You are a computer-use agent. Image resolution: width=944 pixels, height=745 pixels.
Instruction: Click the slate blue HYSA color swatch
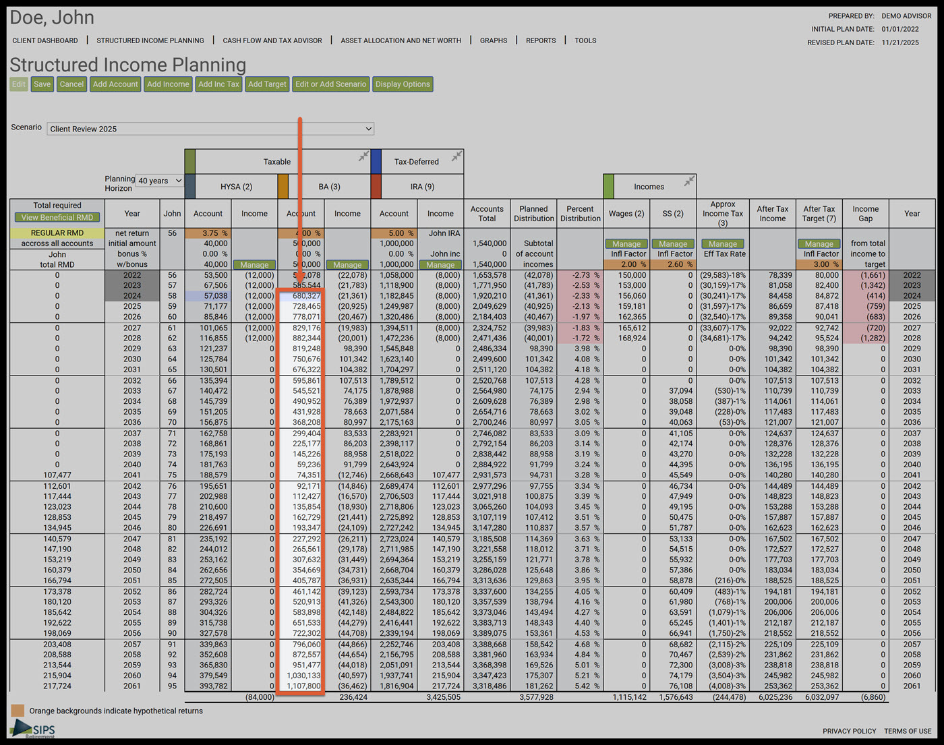point(189,187)
